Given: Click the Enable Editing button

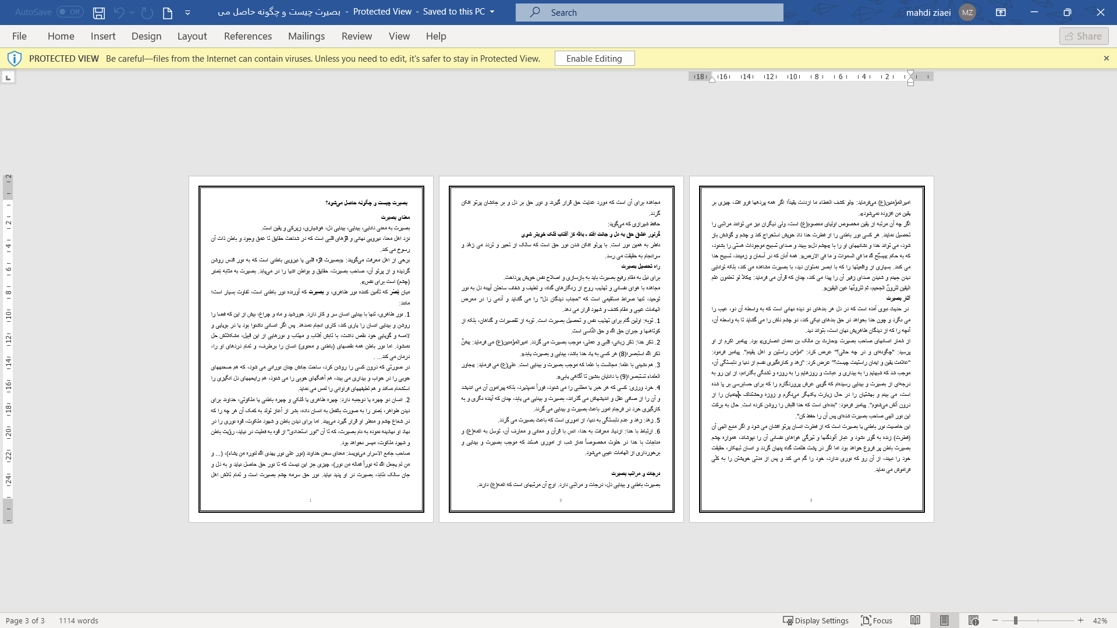Looking at the screenshot, I should pos(594,58).
